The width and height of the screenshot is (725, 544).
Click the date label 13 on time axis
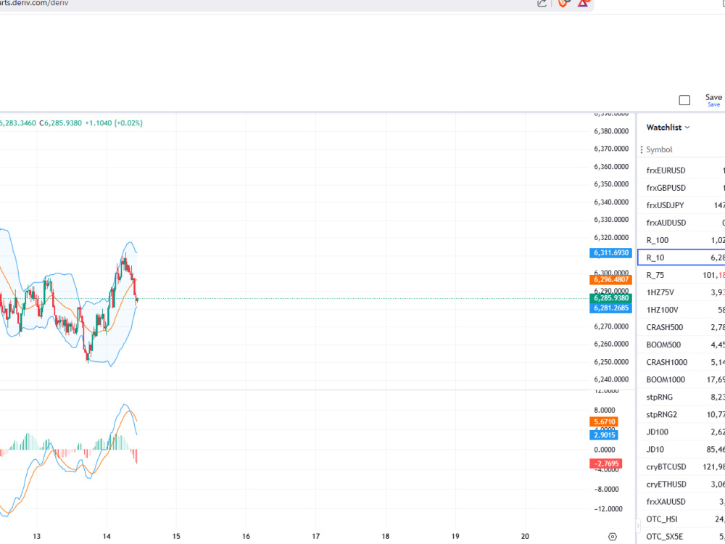pos(36,536)
